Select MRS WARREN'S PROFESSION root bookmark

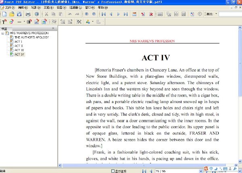[x=29, y=33]
